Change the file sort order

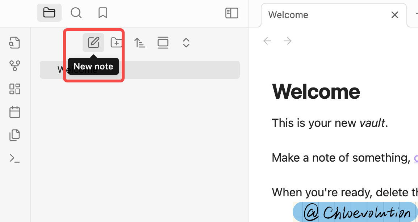coord(140,43)
